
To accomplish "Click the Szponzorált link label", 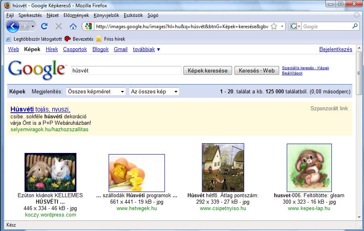I will pos(329,108).
